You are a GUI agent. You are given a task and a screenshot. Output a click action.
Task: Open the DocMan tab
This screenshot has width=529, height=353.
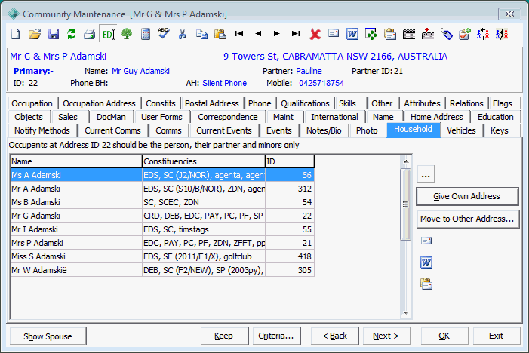(111, 117)
